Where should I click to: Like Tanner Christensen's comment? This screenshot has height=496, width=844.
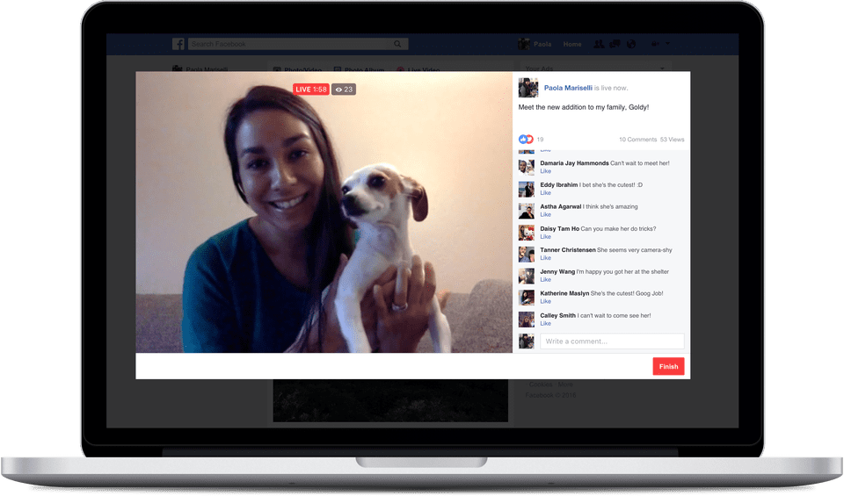click(x=545, y=258)
